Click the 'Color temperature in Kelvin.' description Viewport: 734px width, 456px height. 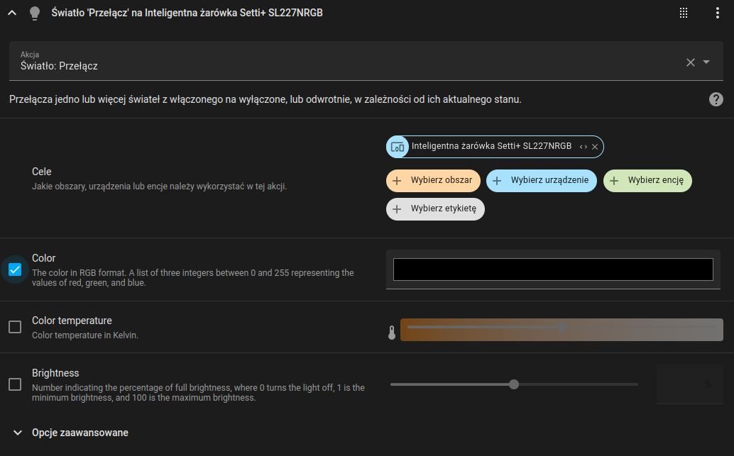(85, 335)
